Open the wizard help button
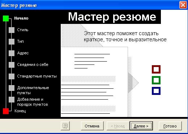This screenshot has height=134, width=188. tap(65, 126)
